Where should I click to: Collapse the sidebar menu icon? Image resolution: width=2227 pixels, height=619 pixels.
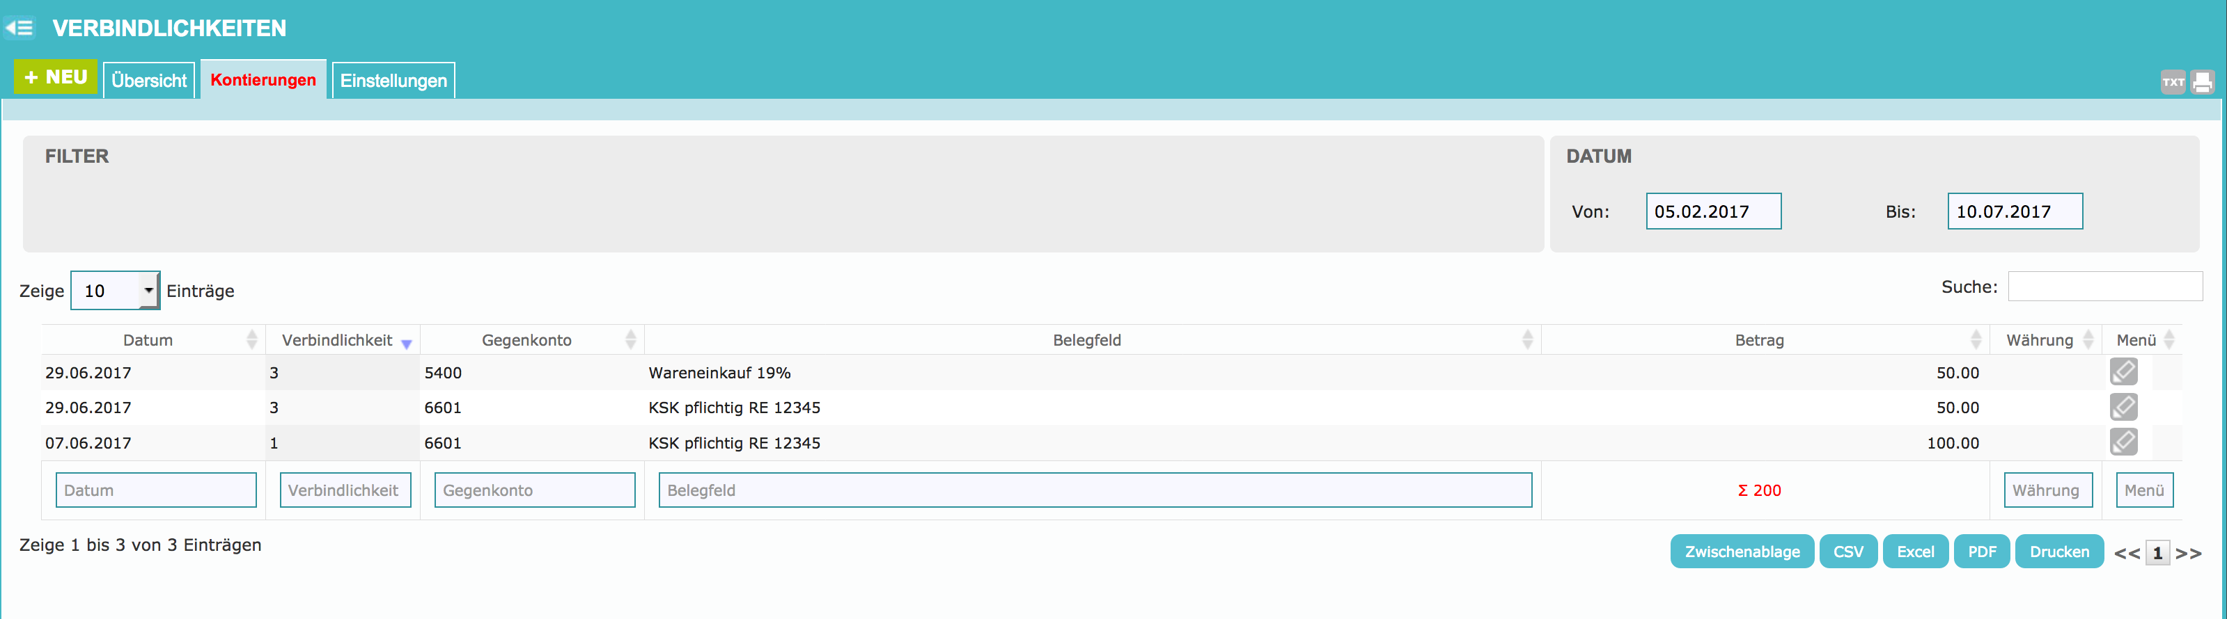point(19,29)
